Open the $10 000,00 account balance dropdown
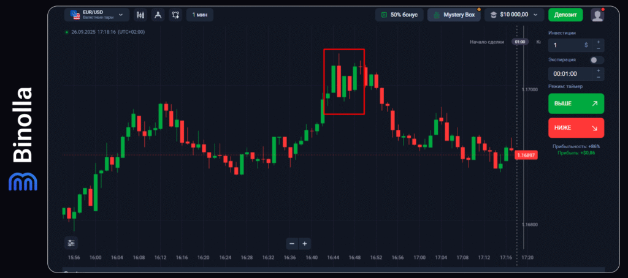Viewport: 628px width, 278px height. pyautogui.click(x=514, y=15)
